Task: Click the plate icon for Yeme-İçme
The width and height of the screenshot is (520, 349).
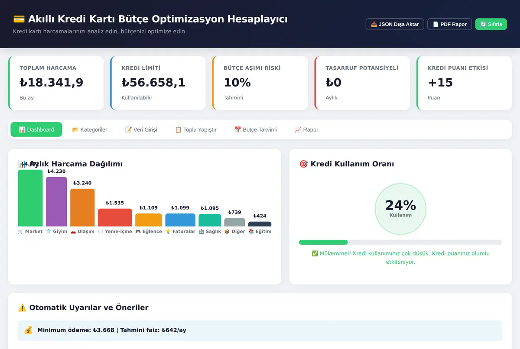Action: 101,232
